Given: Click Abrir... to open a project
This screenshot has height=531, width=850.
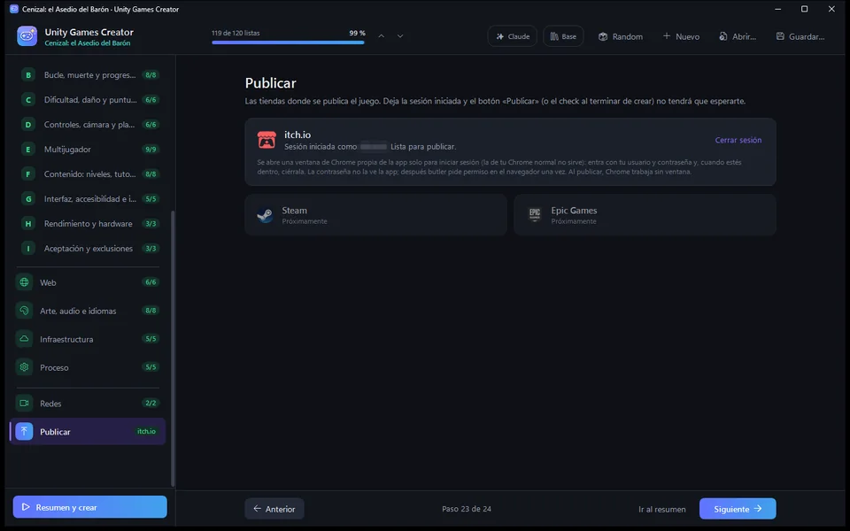Looking at the screenshot, I should click(x=738, y=36).
